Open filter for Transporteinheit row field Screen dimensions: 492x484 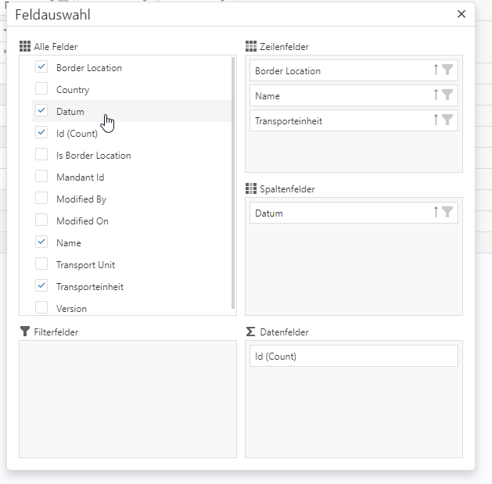[x=447, y=120]
